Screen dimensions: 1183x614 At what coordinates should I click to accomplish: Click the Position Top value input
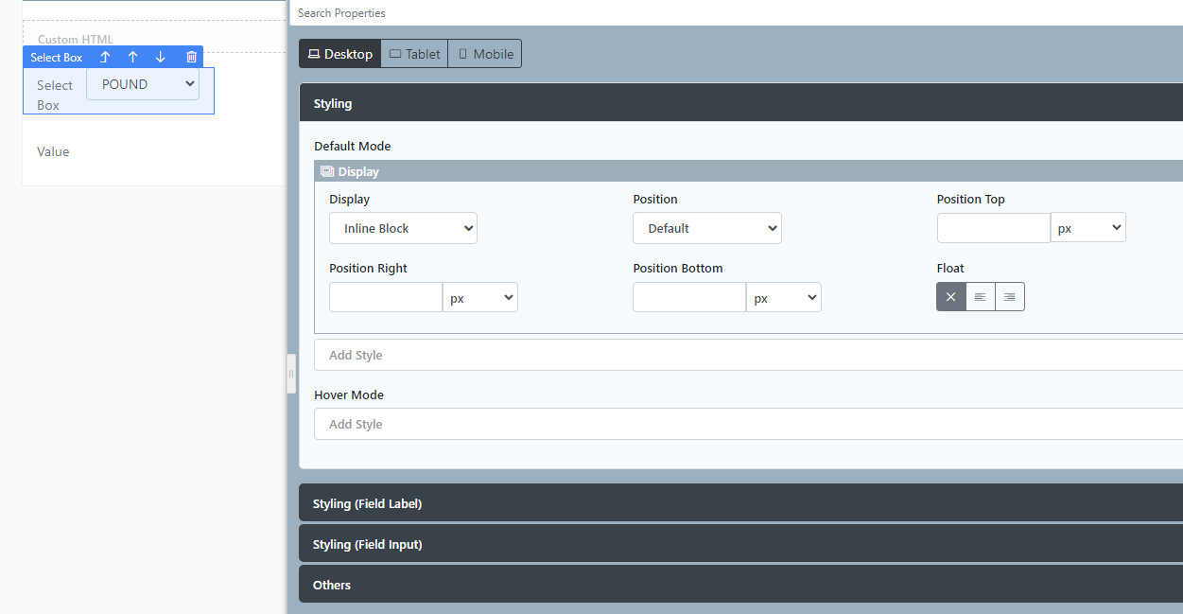coord(994,228)
